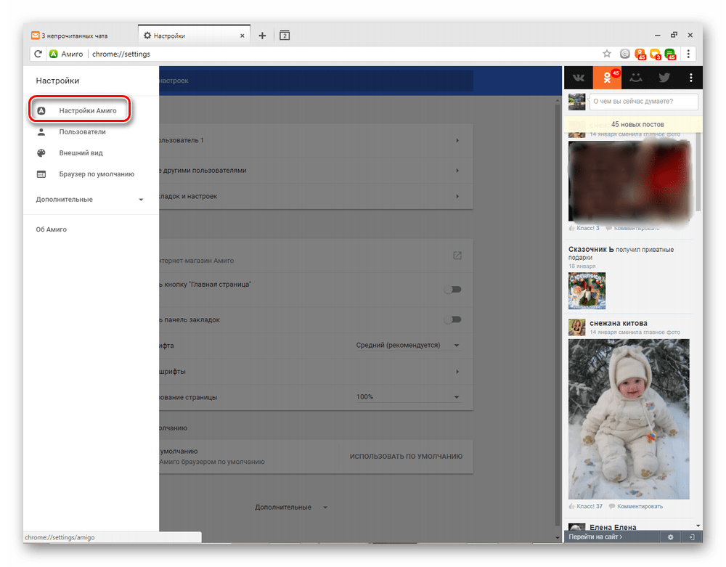Open font size dropdown "Средний (рекомендуется)"
The width and height of the screenshot is (726, 567).
408,346
